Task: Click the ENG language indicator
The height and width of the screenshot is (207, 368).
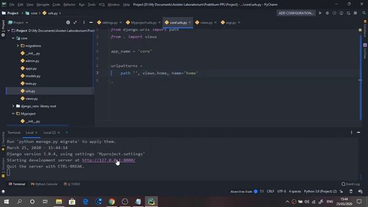Action: click(x=329, y=202)
